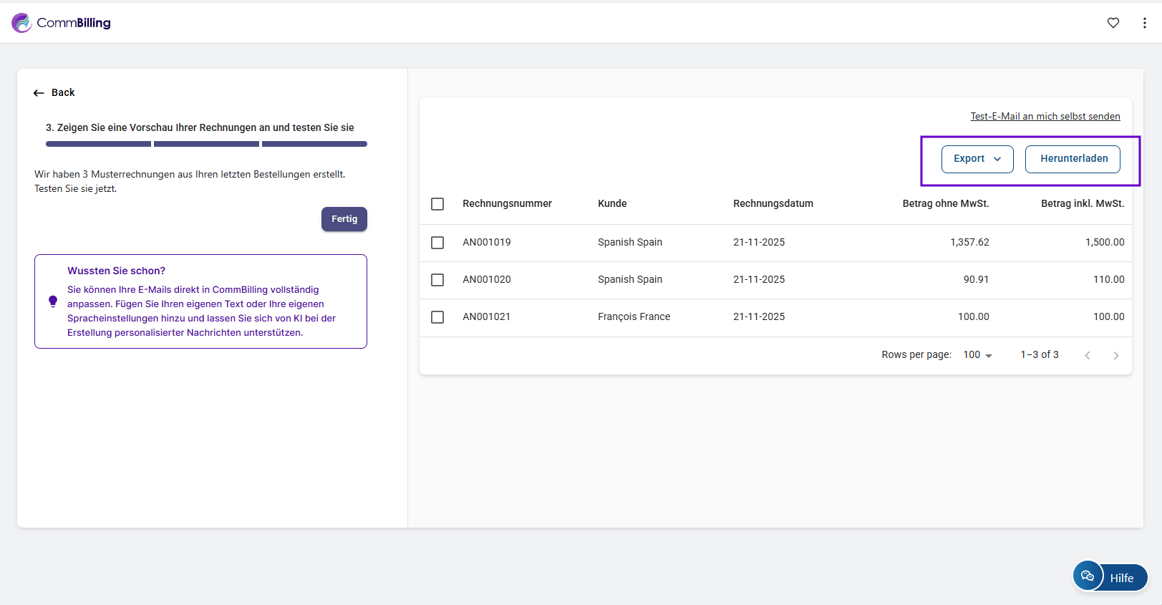Go to previous page chevron

1087,355
